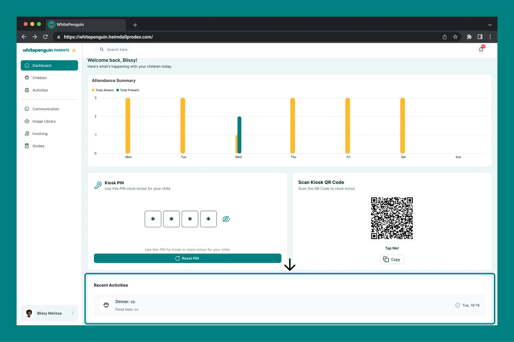Click Blissy Merissa's avatar picture
This screenshot has width=514, height=342.
(x=29, y=313)
